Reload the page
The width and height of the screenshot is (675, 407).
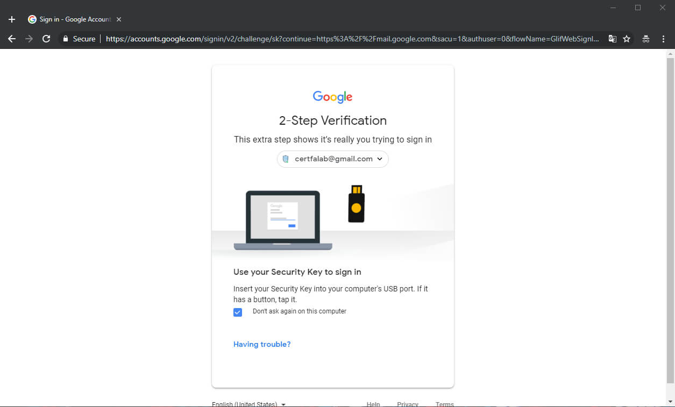pyautogui.click(x=46, y=39)
